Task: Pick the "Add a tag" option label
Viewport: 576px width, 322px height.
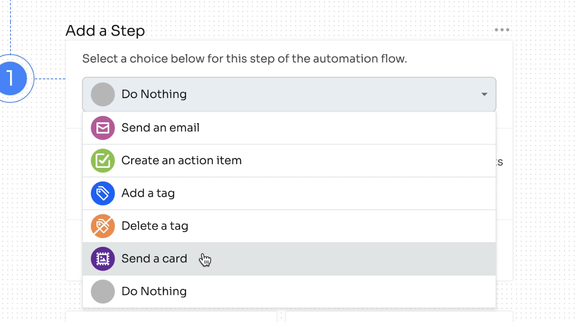Action: 148,193
